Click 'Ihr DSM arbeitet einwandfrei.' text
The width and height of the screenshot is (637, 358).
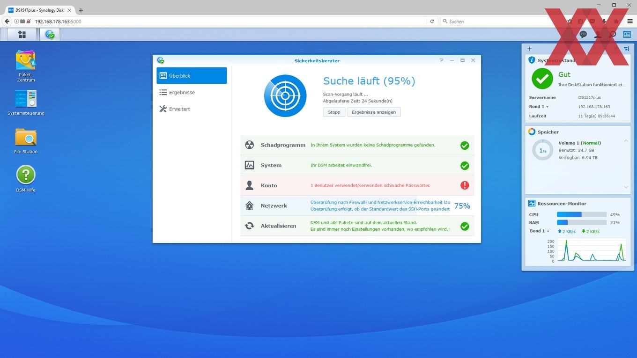coord(341,165)
